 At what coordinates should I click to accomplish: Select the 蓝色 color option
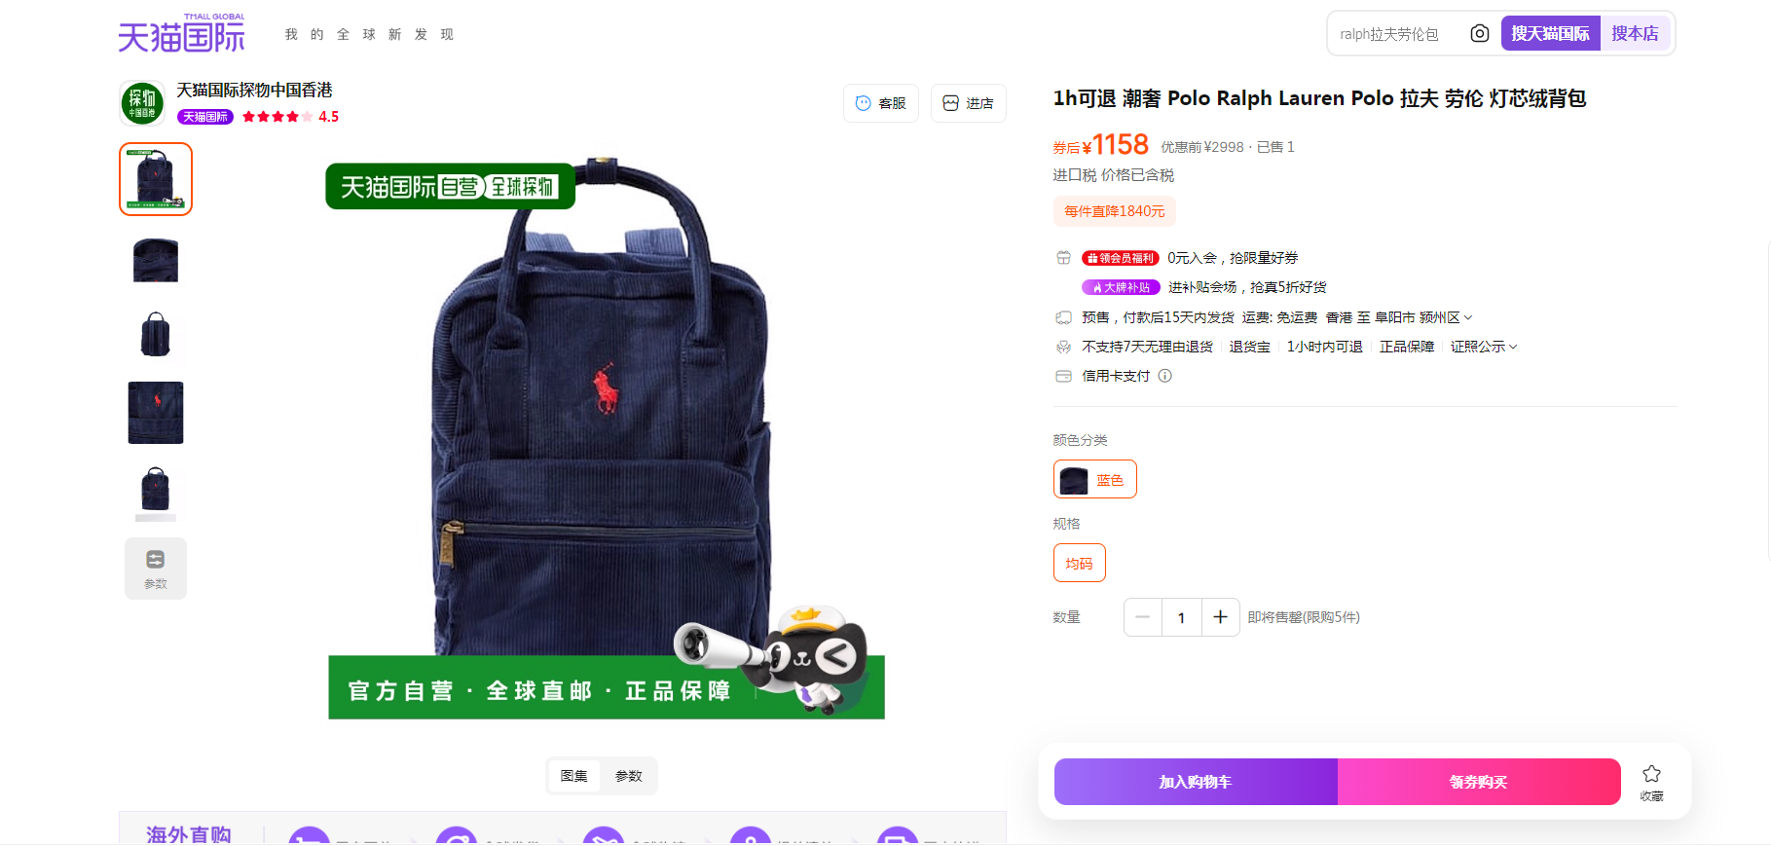1094,479
